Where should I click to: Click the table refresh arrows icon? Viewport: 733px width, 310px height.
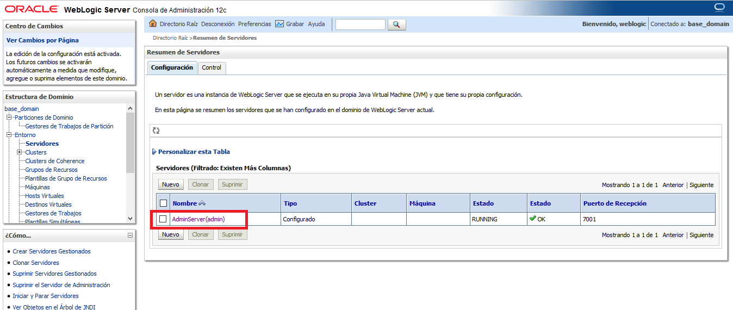(156, 131)
